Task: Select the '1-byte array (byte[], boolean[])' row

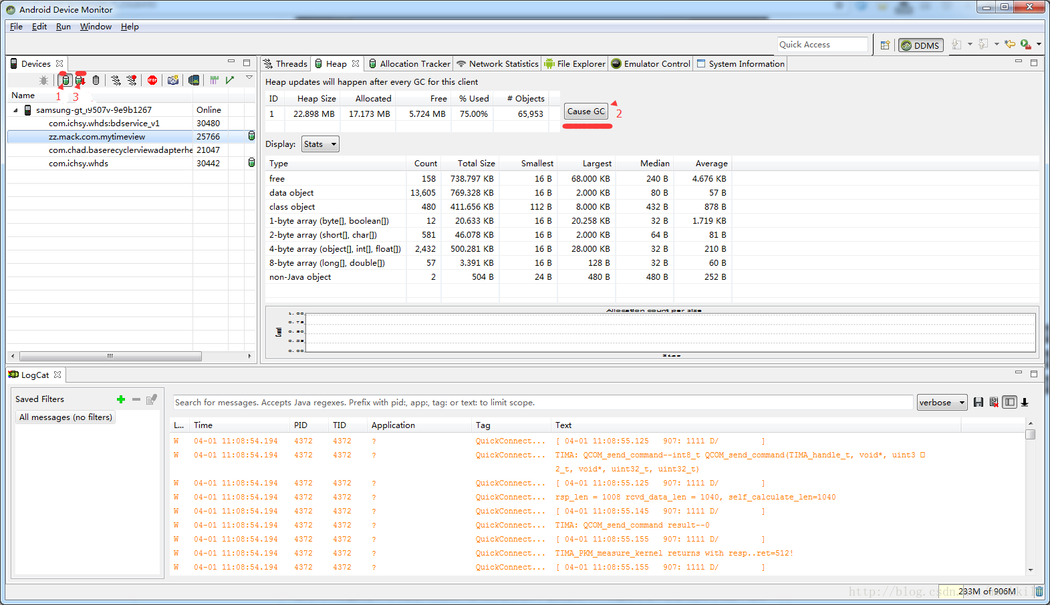Action: tap(498, 221)
